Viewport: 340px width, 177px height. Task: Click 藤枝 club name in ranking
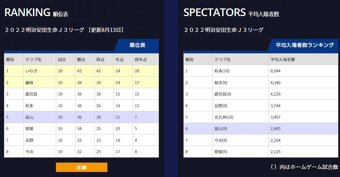pos(29,82)
